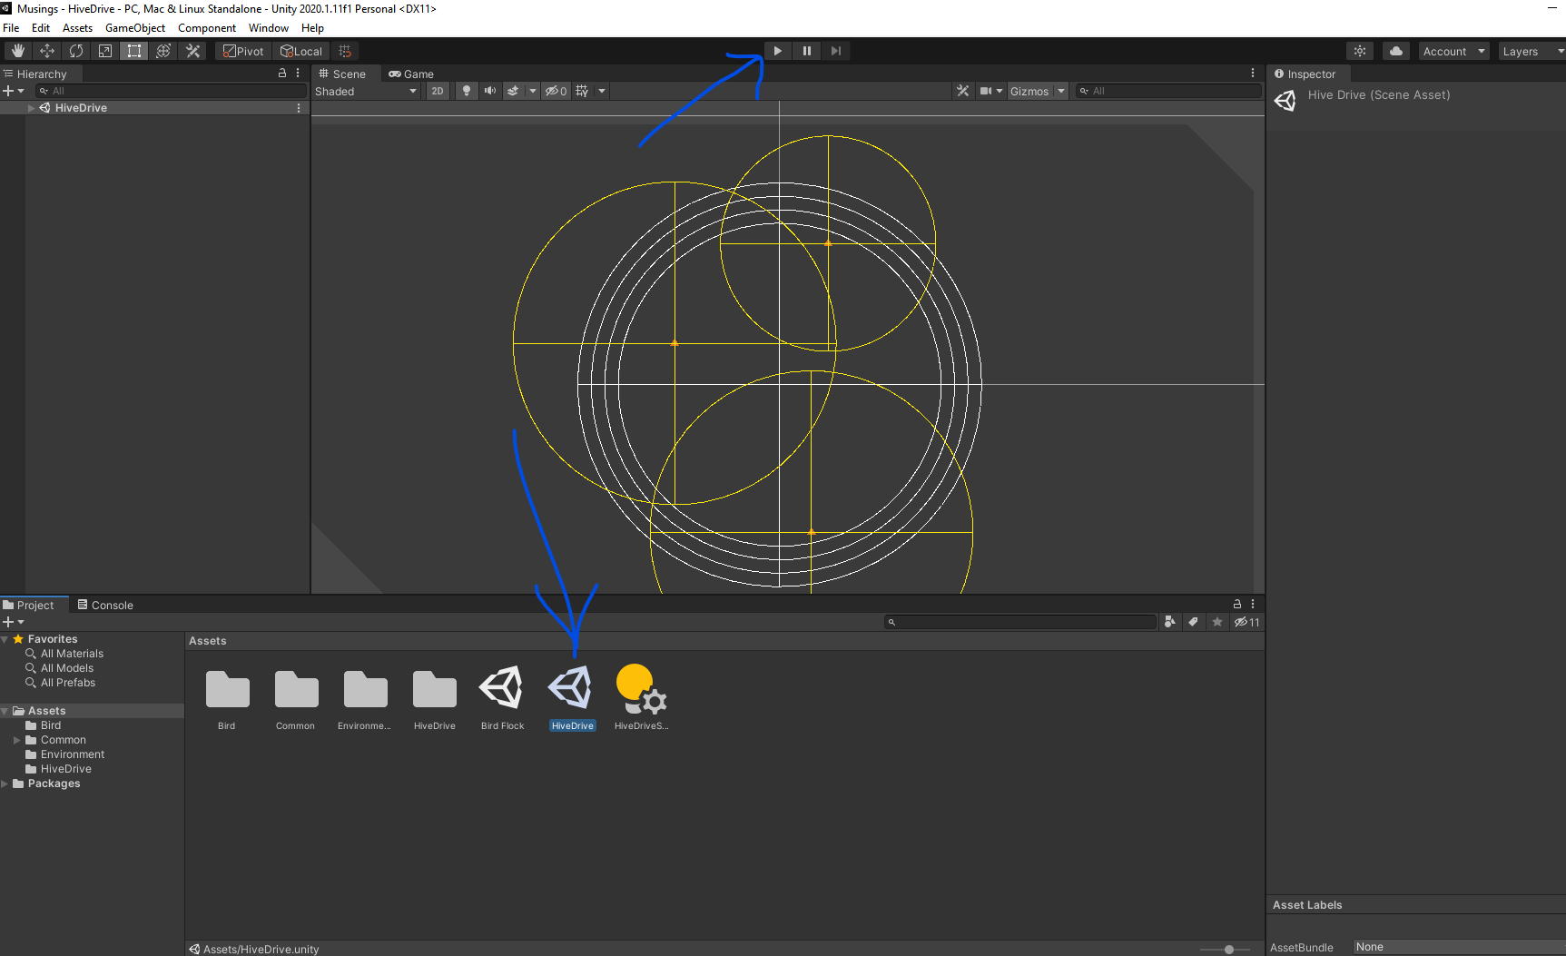Toggle scene grid visibility
Viewport: 1566px width, 956px height.
coord(582,91)
